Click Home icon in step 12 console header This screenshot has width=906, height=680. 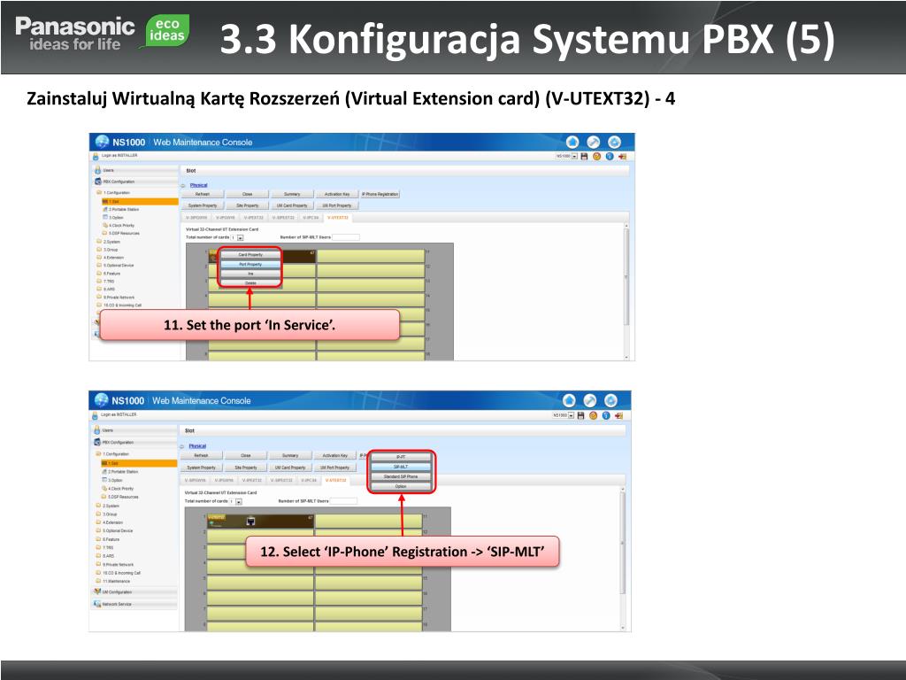click(x=569, y=401)
